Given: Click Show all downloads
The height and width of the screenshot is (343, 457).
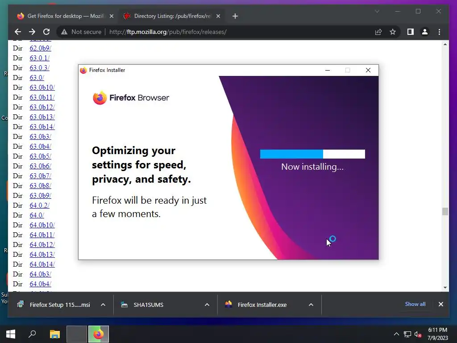Looking at the screenshot, I should point(415,304).
